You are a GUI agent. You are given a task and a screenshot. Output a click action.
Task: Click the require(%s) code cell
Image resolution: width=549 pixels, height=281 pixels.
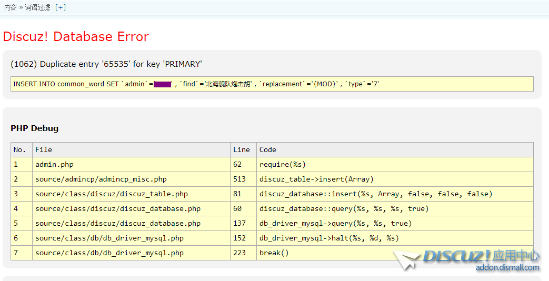395,165
